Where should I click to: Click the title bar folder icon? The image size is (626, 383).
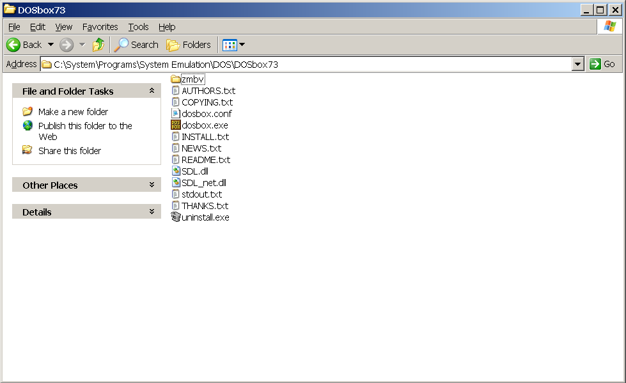tap(9, 9)
